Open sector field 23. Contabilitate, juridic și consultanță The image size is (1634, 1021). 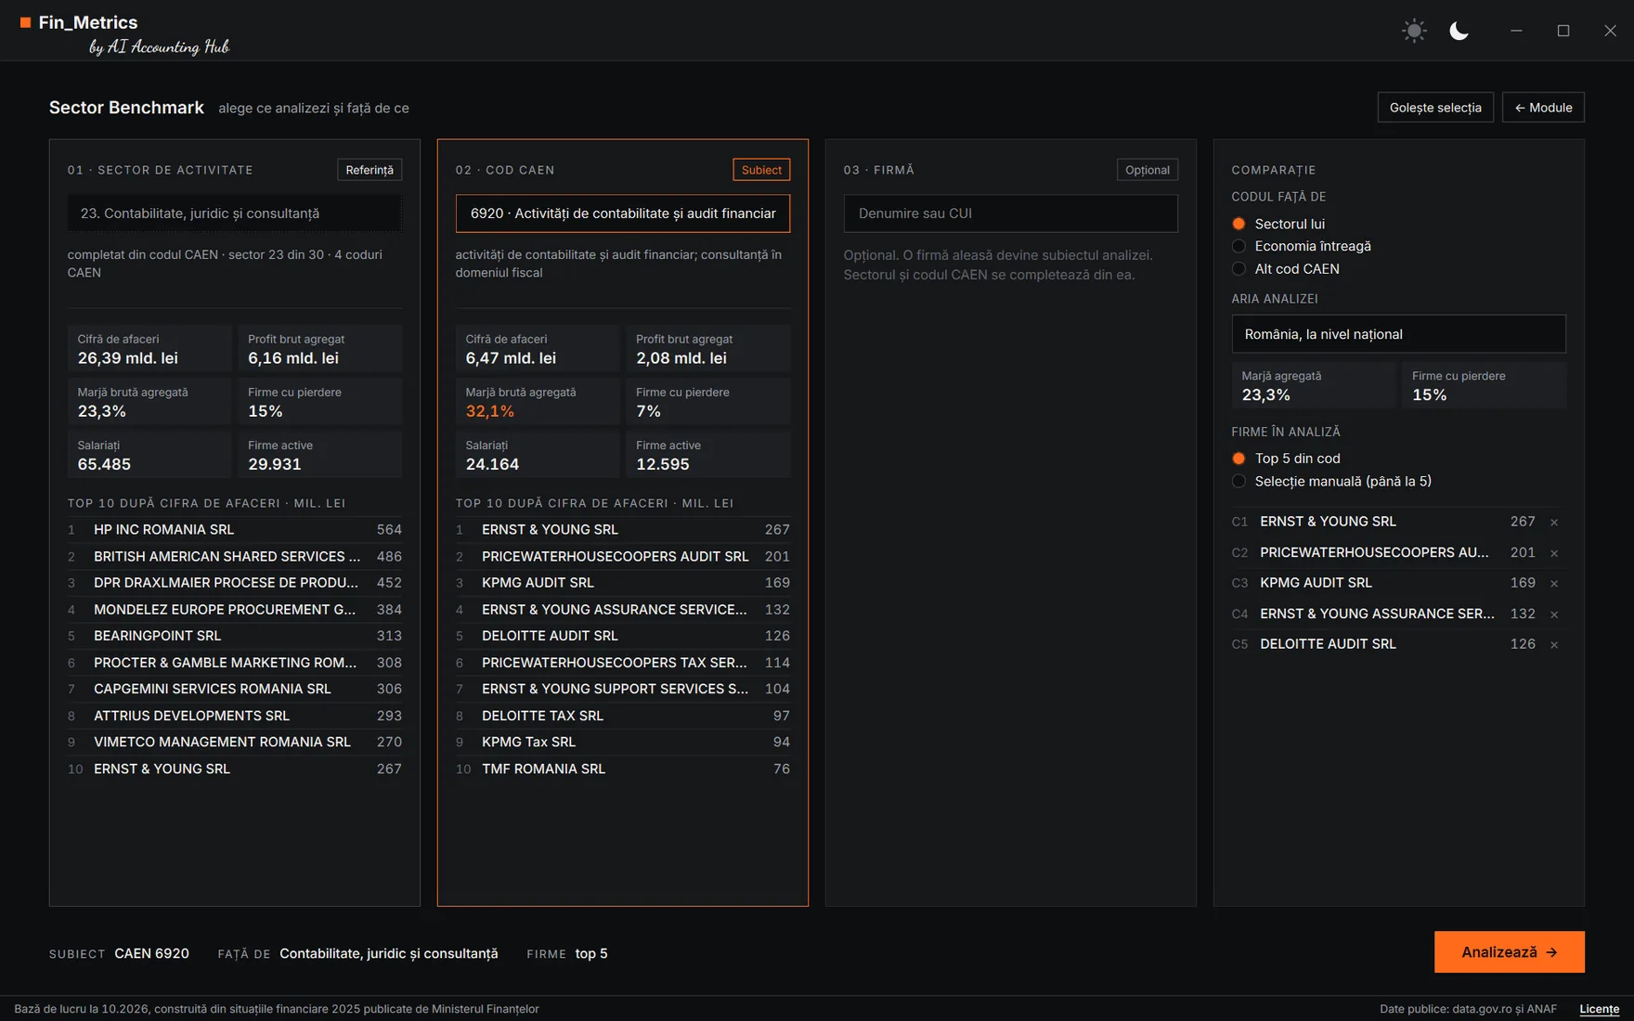click(234, 213)
